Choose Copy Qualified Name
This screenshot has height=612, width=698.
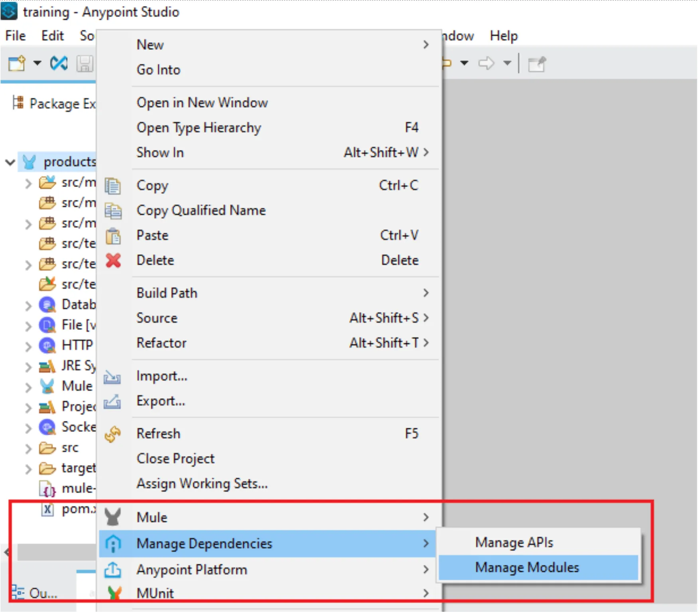[269, 210]
